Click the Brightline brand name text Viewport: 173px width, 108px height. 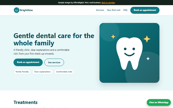click(26, 10)
